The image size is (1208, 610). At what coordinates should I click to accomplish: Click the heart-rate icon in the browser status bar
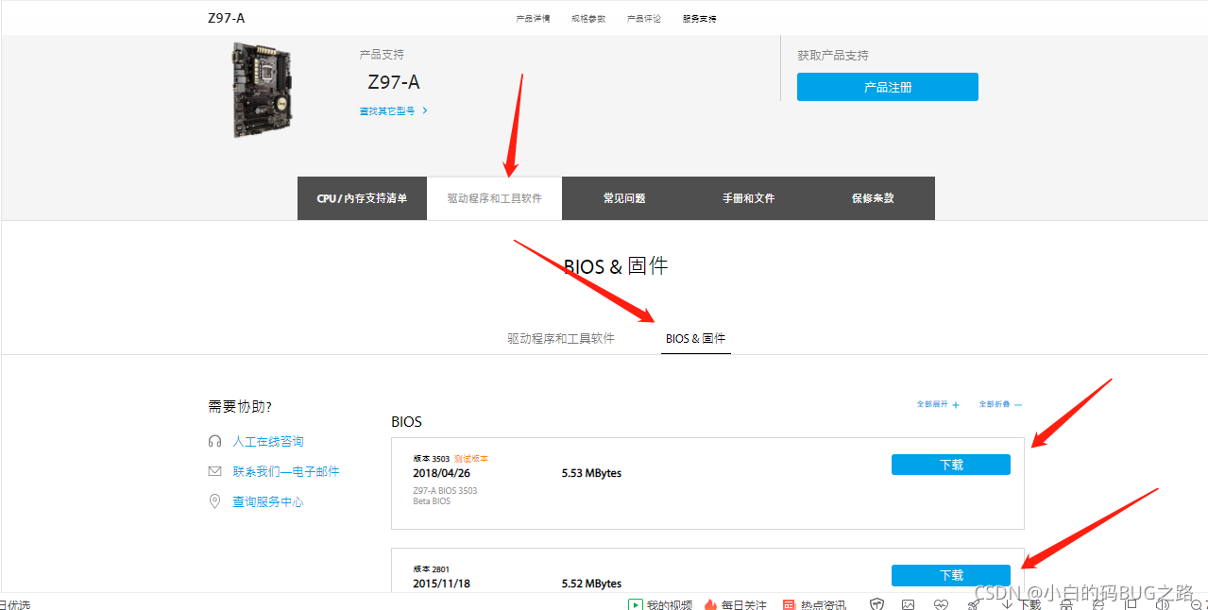pos(941,604)
